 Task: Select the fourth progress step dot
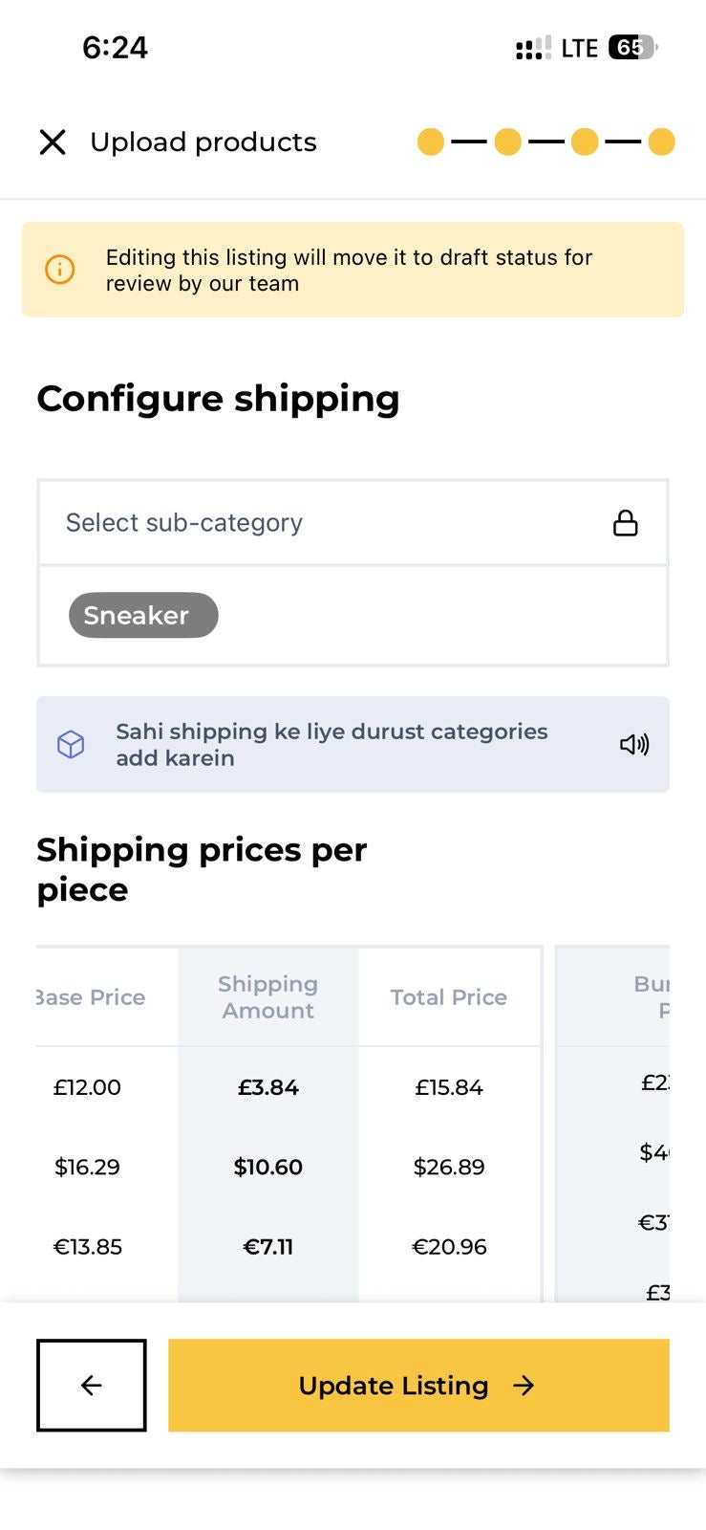pyautogui.click(x=662, y=142)
